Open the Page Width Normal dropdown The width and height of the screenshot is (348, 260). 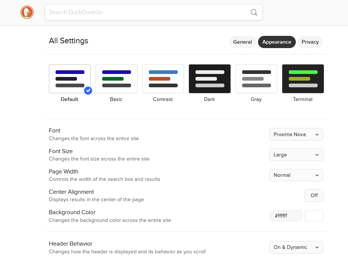click(x=296, y=175)
